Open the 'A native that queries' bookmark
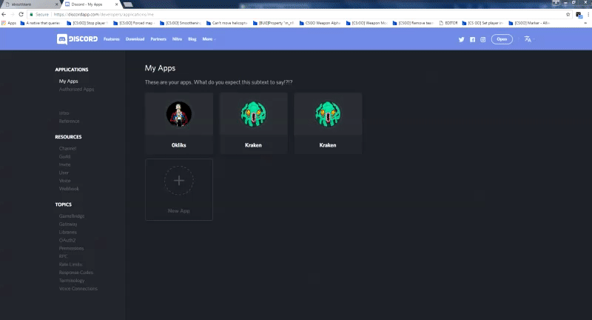This screenshot has height=320, width=592. pyautogui.click(x=40, y=23)
